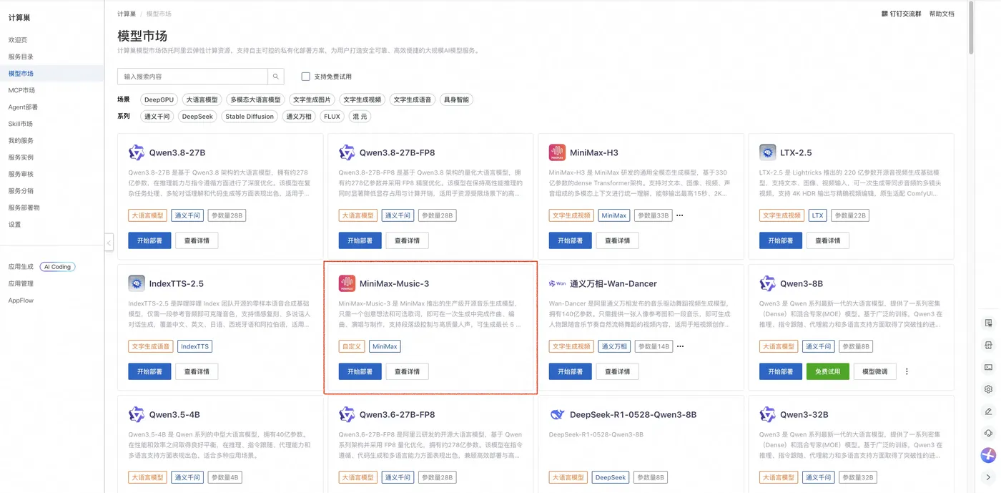The image size is (1001, 493).
Task: Filter by 文字生成视频 scene tag
Action: pos(362,99)
